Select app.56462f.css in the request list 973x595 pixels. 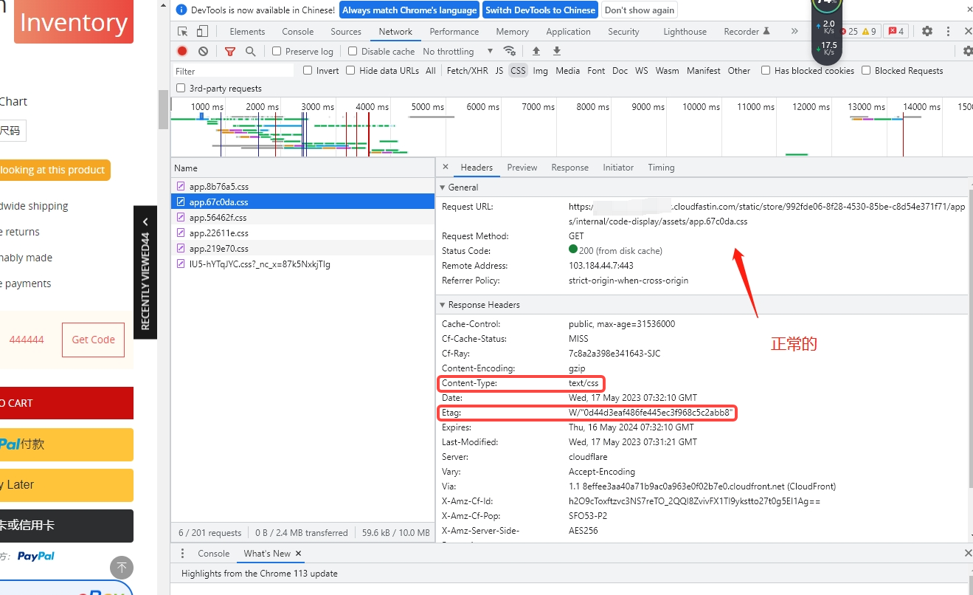pyautogui.click(x=218, y=218)
